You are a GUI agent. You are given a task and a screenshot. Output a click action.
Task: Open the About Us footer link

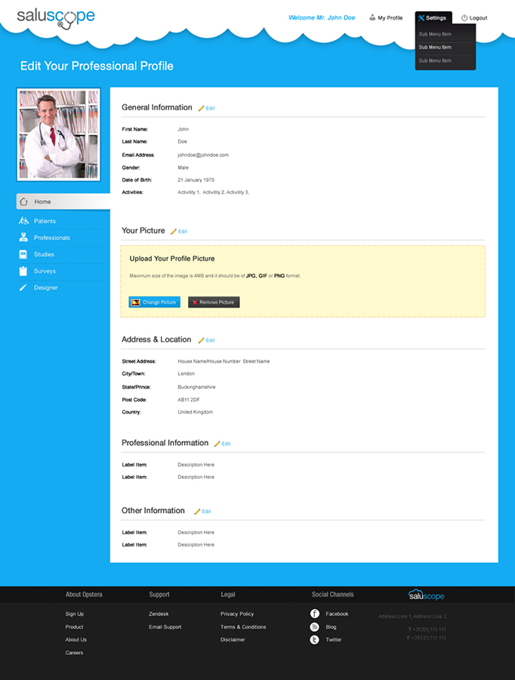(x=76, y=639)
